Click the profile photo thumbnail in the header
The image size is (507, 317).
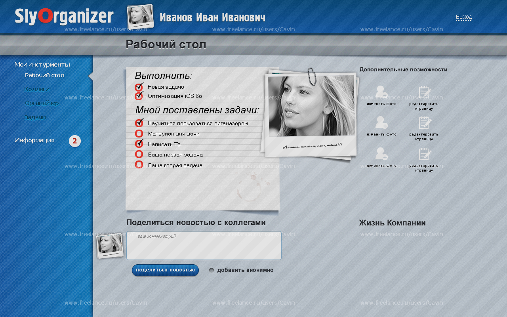coord(140,17)
